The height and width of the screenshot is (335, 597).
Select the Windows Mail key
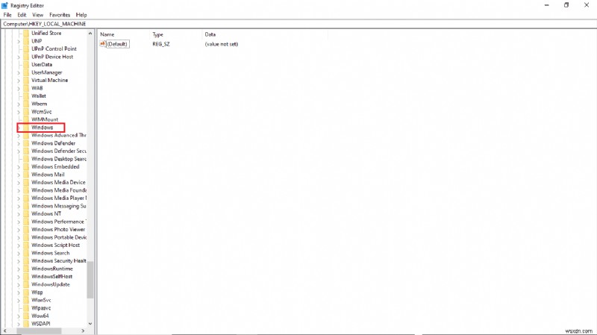[x=48, y=175]
